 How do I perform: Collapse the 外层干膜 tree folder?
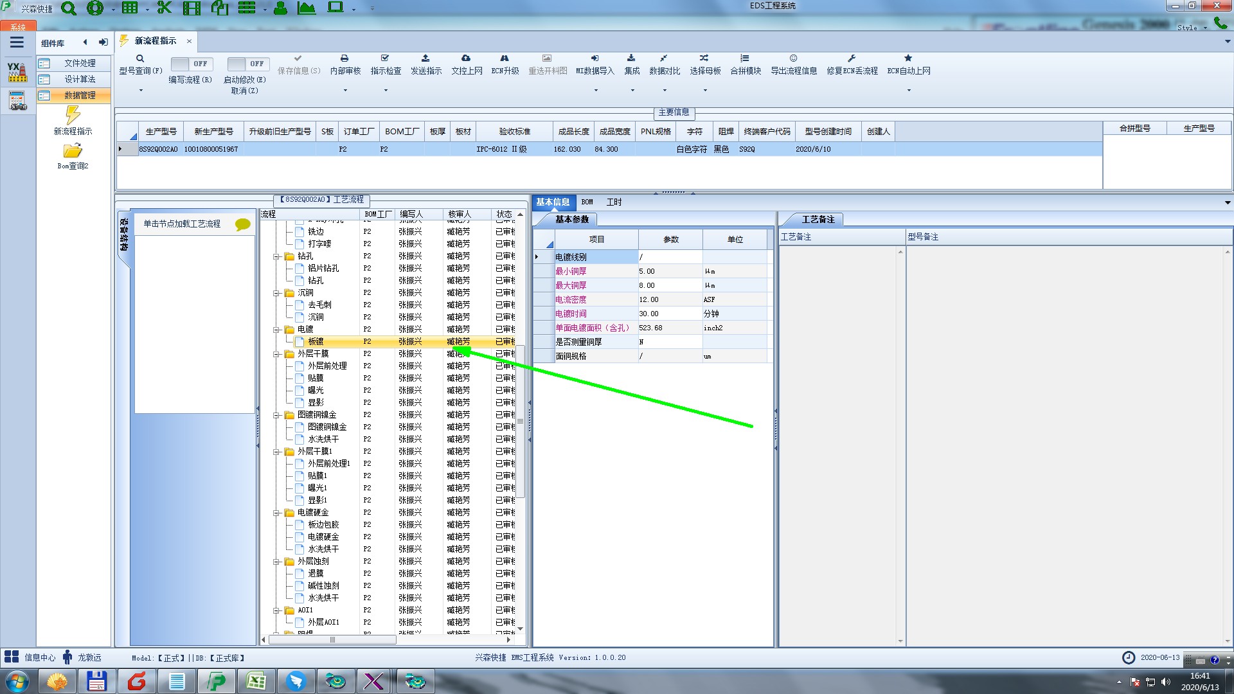pyautogui.click(x=277, y=354)
